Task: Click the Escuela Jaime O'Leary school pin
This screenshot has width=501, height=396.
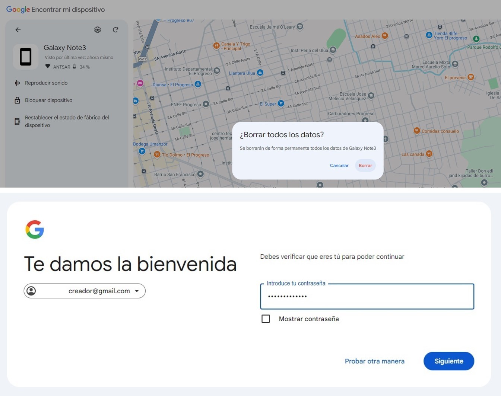Action: tap(299, 26)
